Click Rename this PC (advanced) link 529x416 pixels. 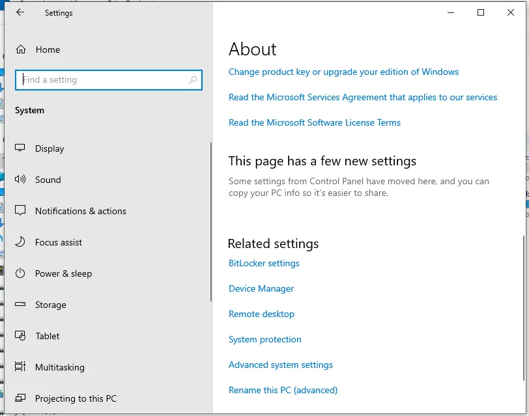(x=283, y=390)
